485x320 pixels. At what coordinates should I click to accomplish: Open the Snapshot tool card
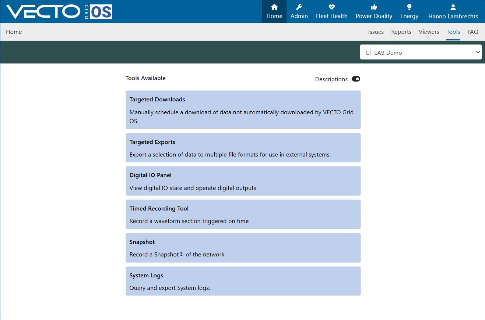(x=243, y=248)
